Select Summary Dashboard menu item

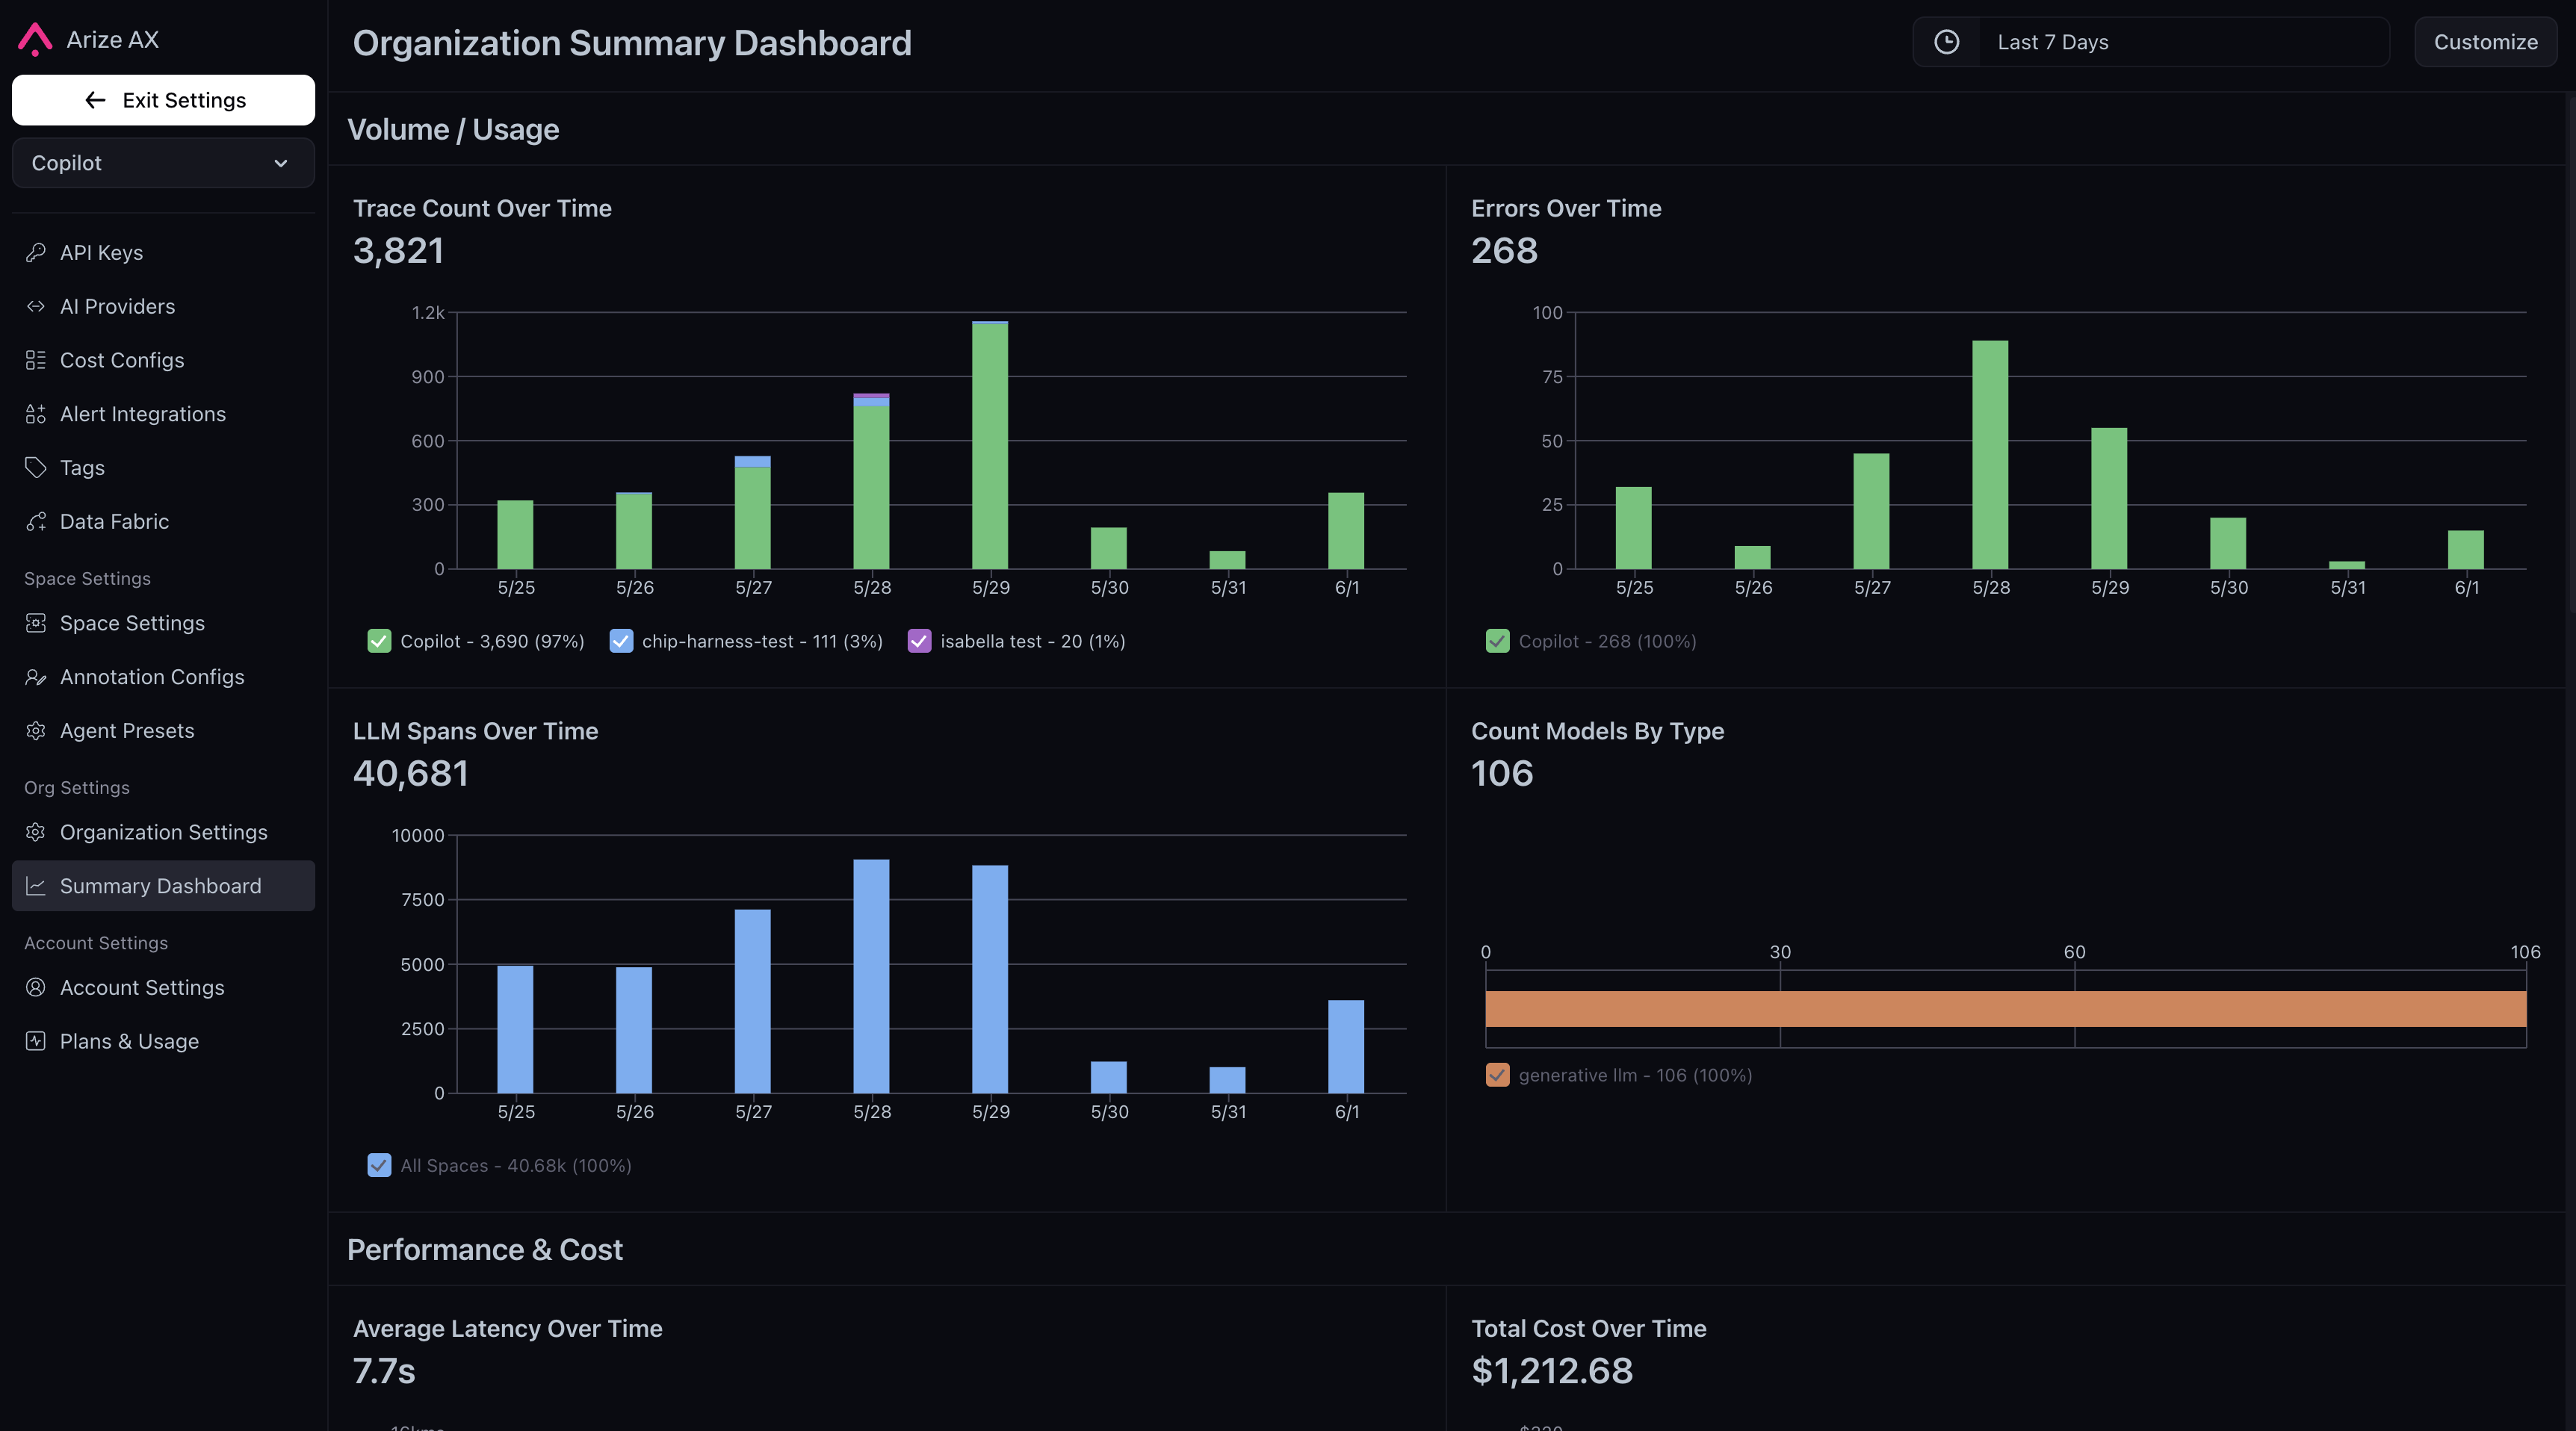point(163,886)
